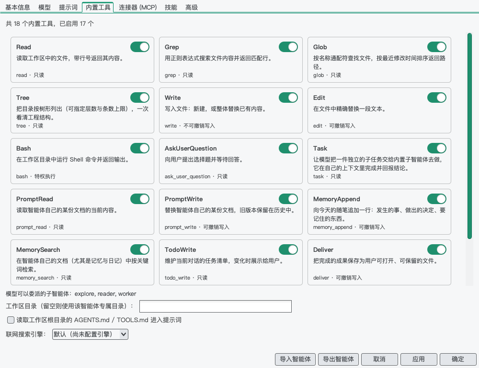This screenshot has width=479, height=368.
Task: Click the 导入智能体 button
Action: point(295,359)
